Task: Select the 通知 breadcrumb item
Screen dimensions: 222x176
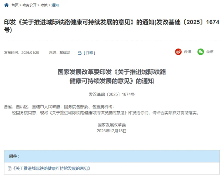Action: coord(55,5)
